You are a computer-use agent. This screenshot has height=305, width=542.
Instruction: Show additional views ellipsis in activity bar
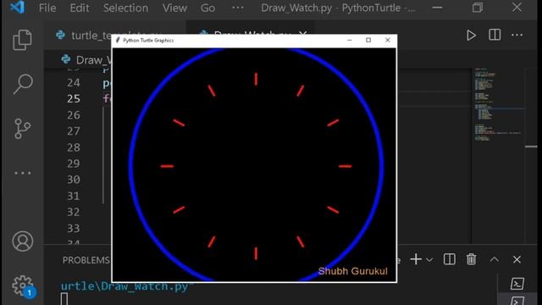(23, 173)
